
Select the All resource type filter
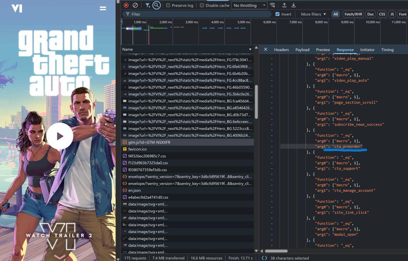pos(336,14)
